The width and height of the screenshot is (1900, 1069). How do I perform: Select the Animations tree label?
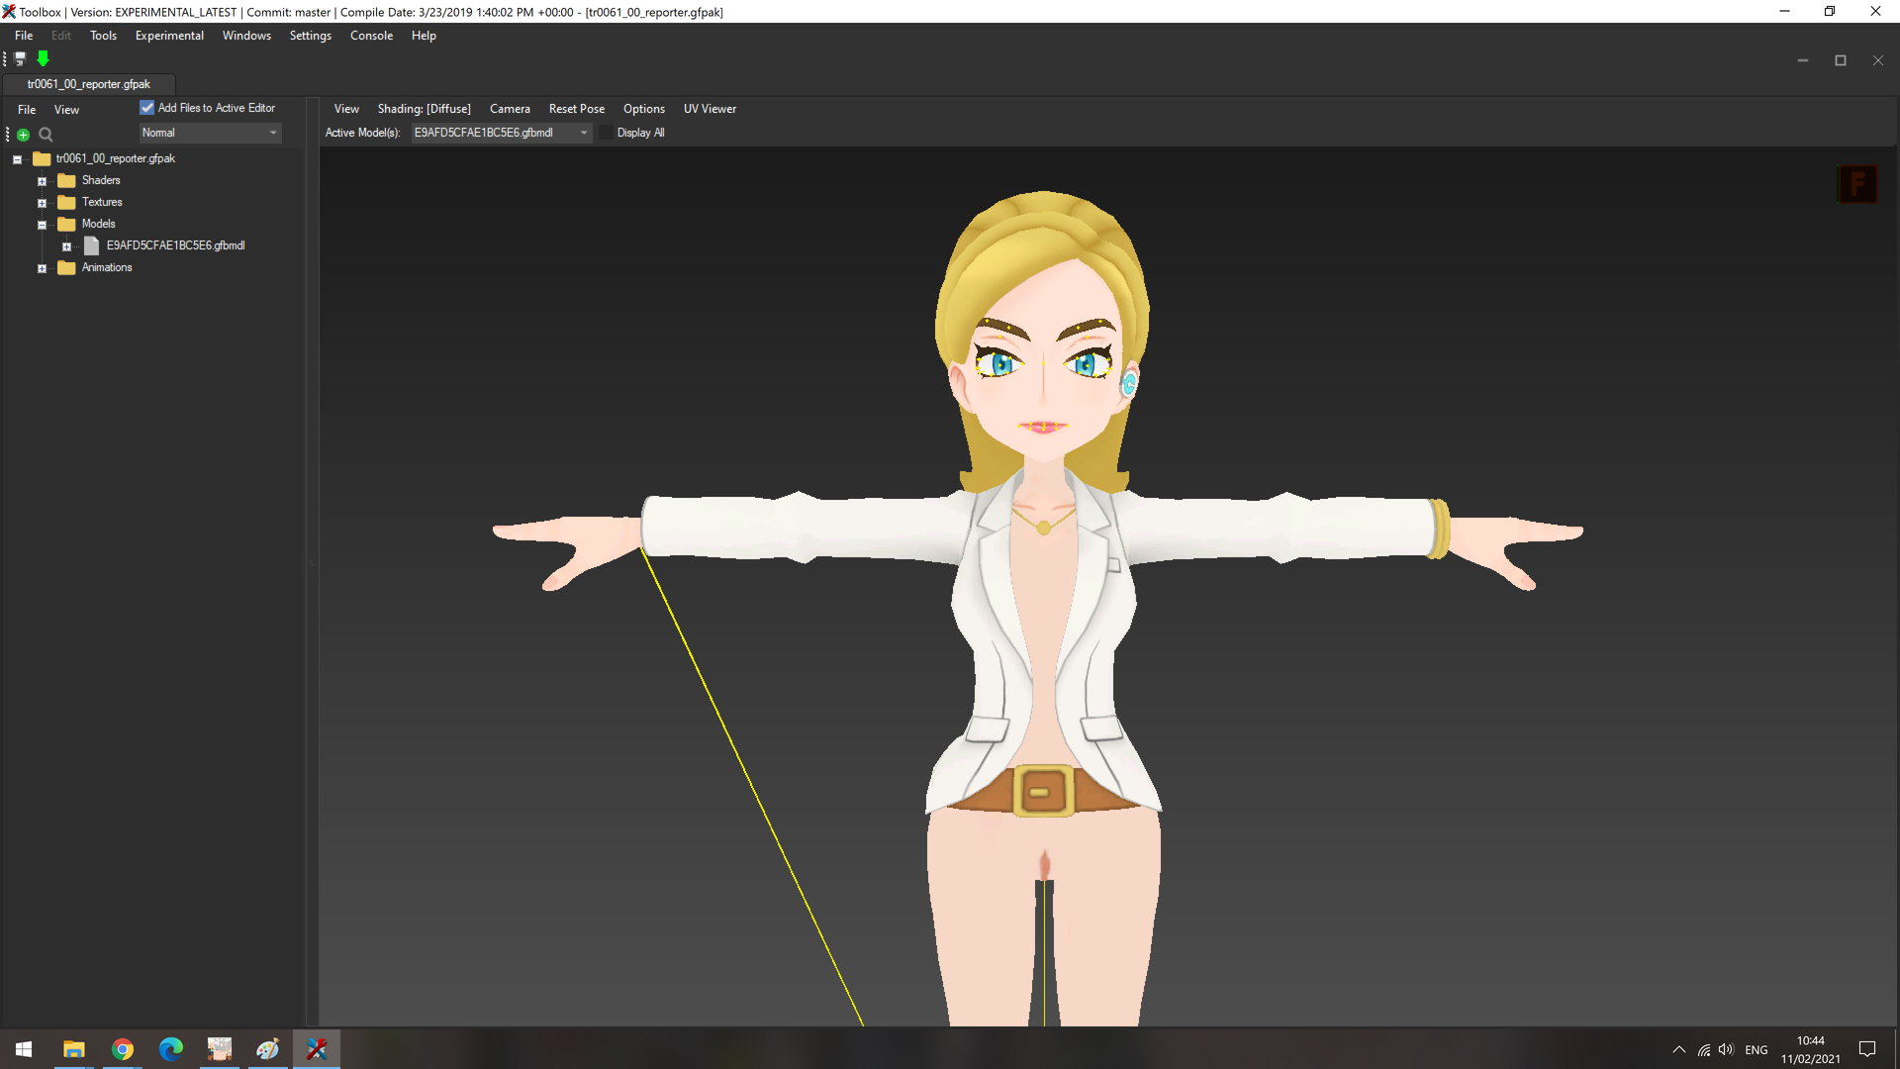tap(107, 267)
